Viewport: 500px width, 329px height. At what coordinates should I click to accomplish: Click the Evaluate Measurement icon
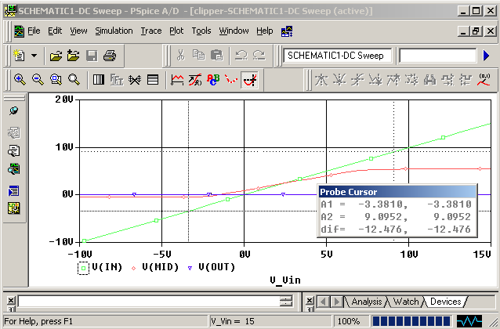click(195, 79)
